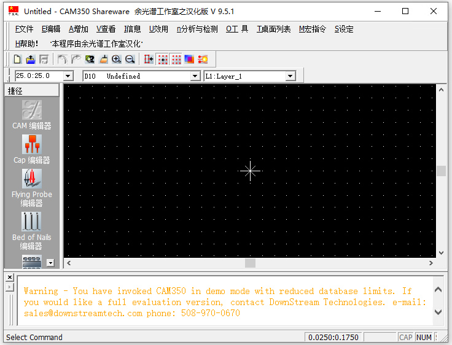Click the CAP indicator in status bar
The height and width of the screenshot is (345, 452).
405,337
